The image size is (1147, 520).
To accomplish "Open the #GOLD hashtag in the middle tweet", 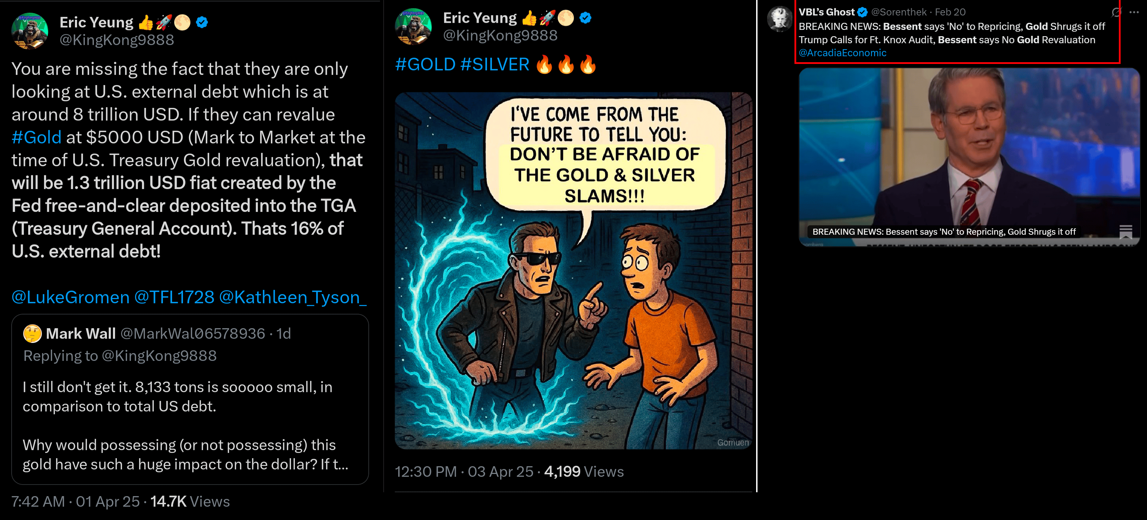I will tap(425, 65).
